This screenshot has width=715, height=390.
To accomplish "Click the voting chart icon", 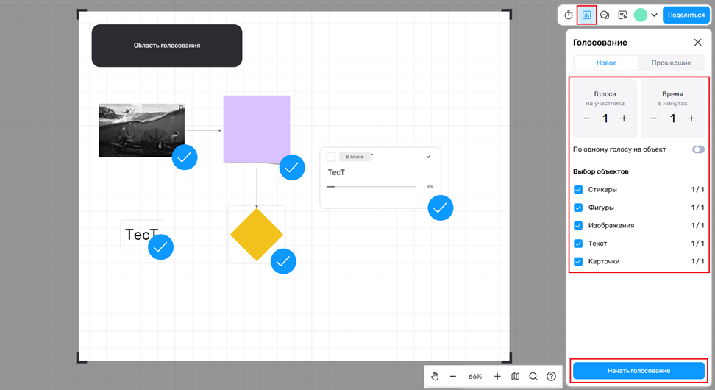I will pyautogui.click(x=586, y=15).
